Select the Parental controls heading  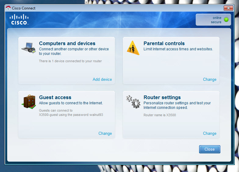pos(164,43)
